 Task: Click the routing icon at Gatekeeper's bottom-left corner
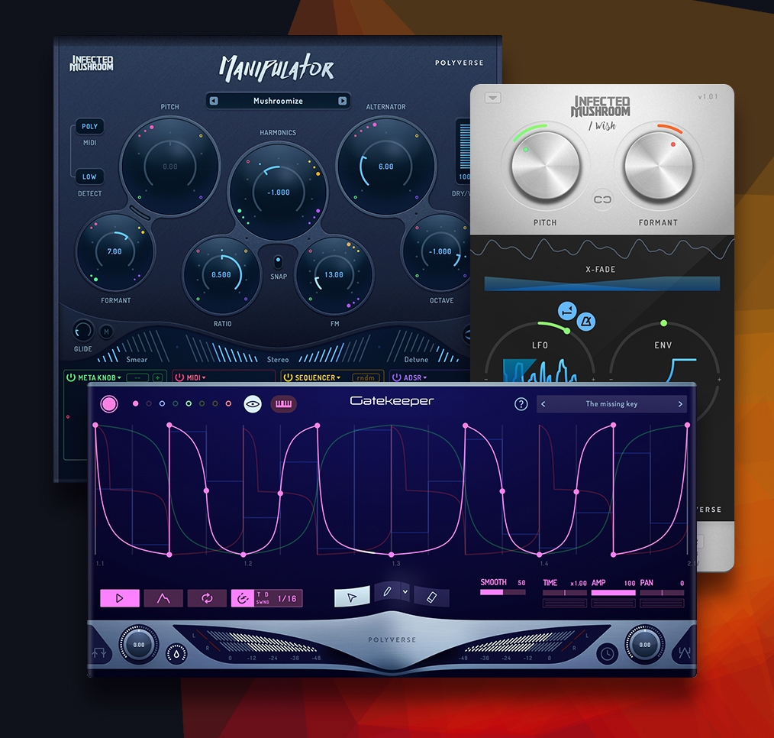[100, 653]
